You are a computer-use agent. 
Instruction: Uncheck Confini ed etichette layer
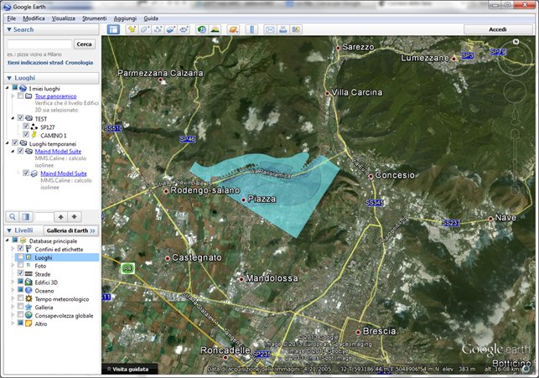(20, 248)
